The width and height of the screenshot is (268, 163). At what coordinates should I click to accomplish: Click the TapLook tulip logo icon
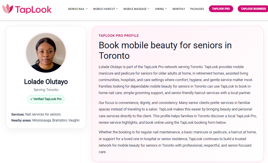point(8,9)
